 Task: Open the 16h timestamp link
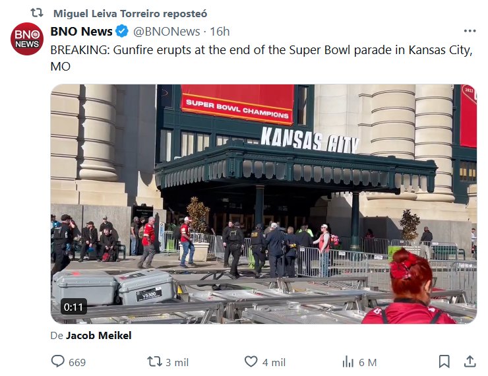220,32
